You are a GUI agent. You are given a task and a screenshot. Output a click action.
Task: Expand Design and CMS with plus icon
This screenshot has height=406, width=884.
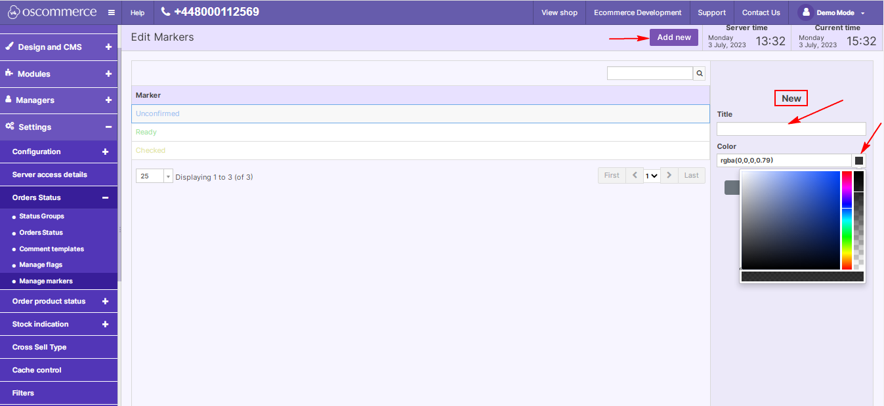(x=108, y=47)
